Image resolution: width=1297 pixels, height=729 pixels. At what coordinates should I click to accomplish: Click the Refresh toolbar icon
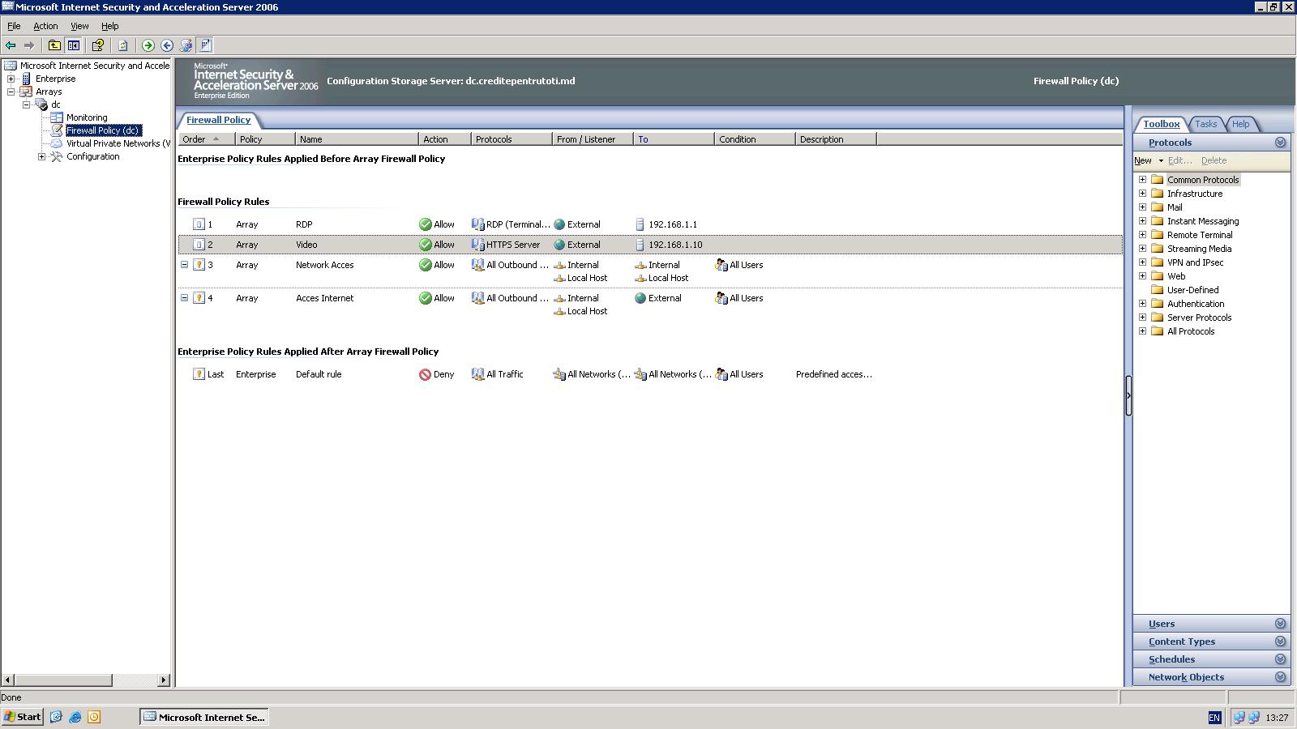pos(123,45)
